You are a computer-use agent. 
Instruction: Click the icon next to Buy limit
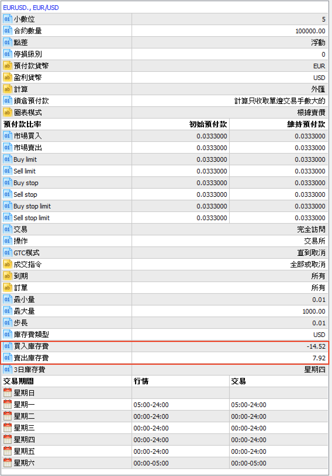pos(7,159)
